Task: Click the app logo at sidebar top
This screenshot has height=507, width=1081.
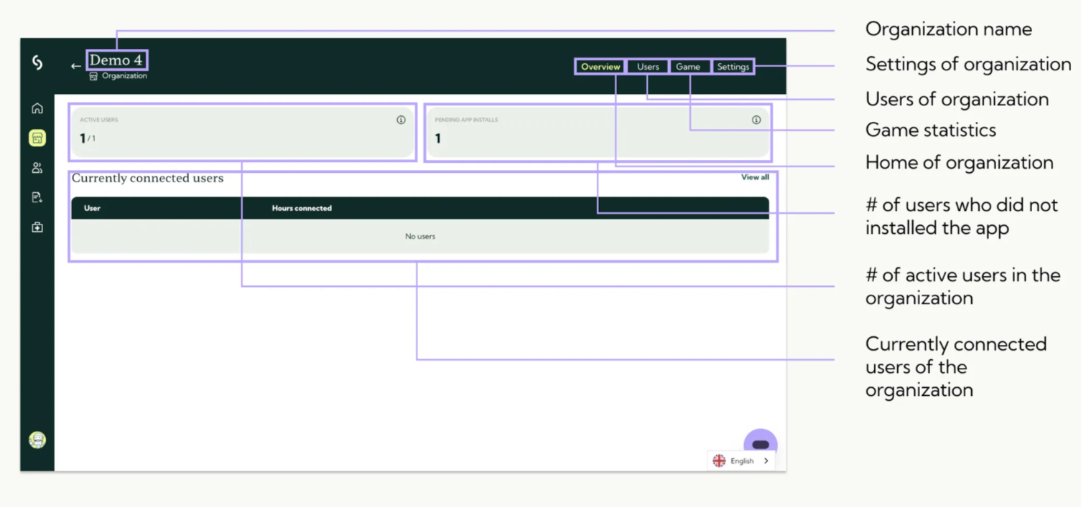Action: (x=37, y=63)
